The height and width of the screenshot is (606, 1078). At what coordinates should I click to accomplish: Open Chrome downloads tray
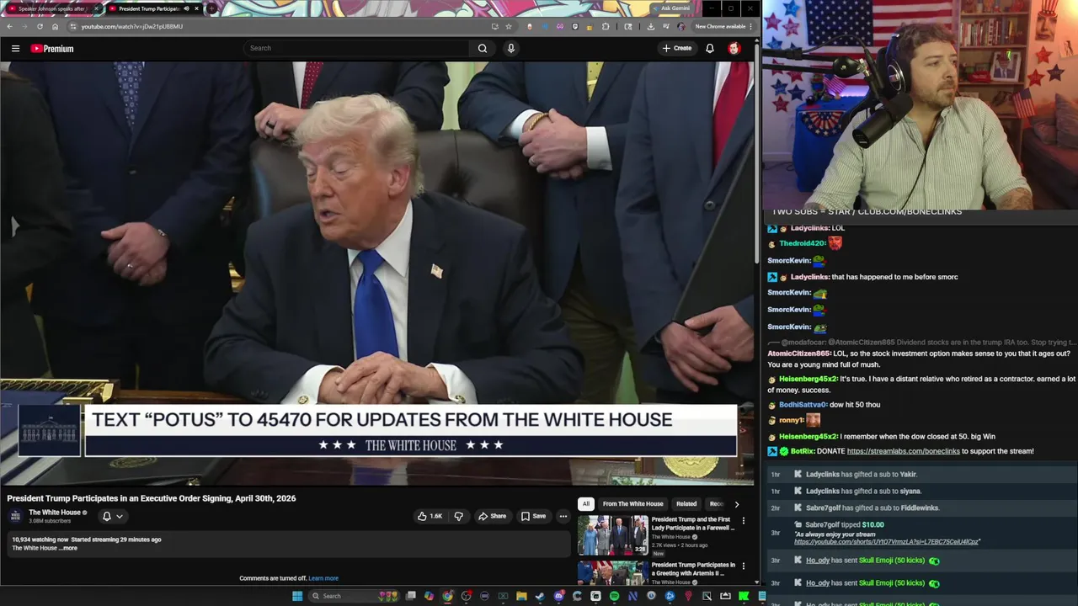(651, 26)
